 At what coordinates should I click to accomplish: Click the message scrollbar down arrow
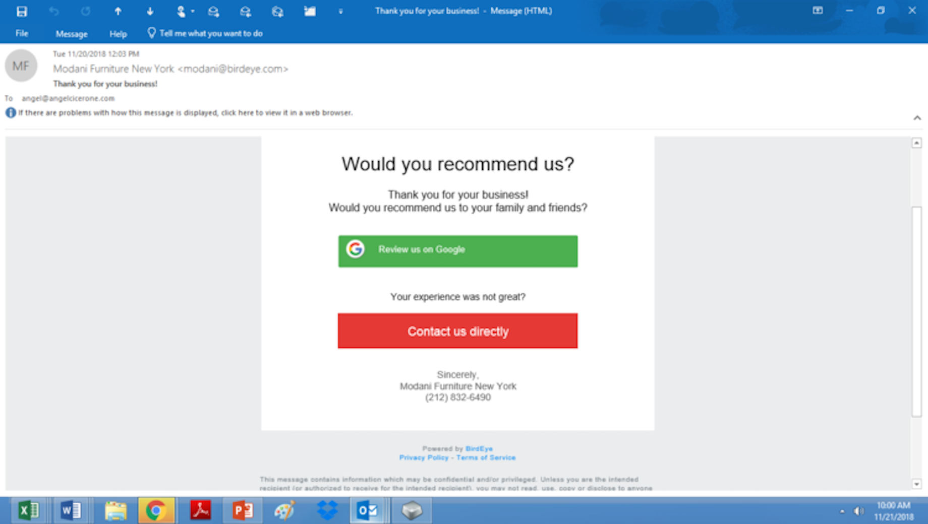coord(916,484)
